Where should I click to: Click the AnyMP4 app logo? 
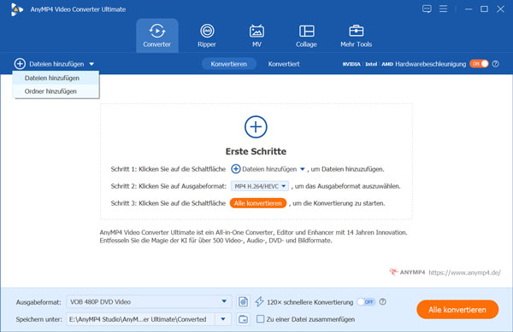16,9
